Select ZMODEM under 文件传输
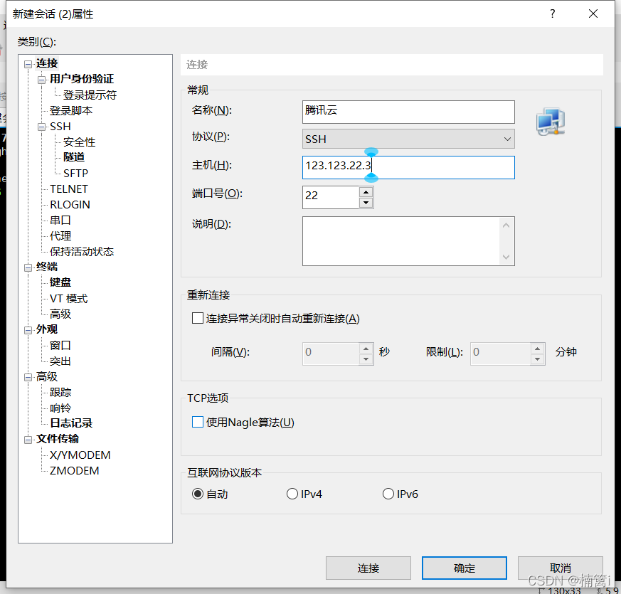621x594 pixels. 74,470
